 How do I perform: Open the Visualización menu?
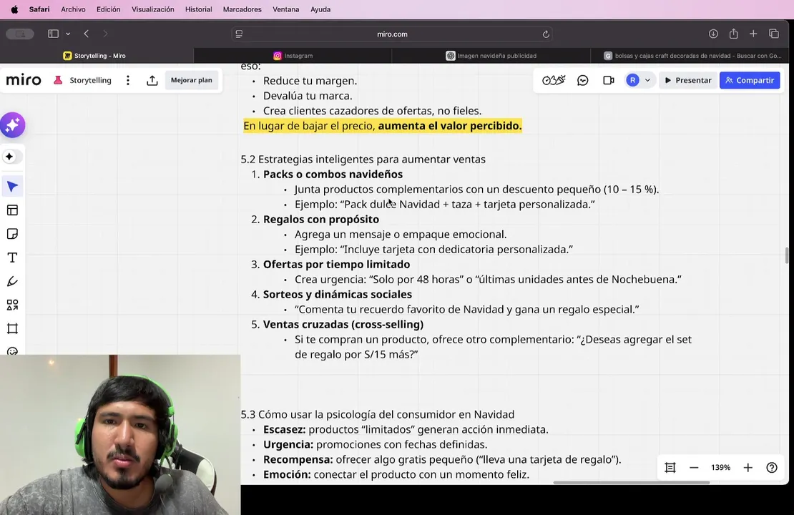tap(152, 9)
